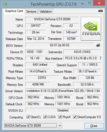Click the GPU-Z title bar app icon
The image size is (107, 132).
tap(5, 4)
